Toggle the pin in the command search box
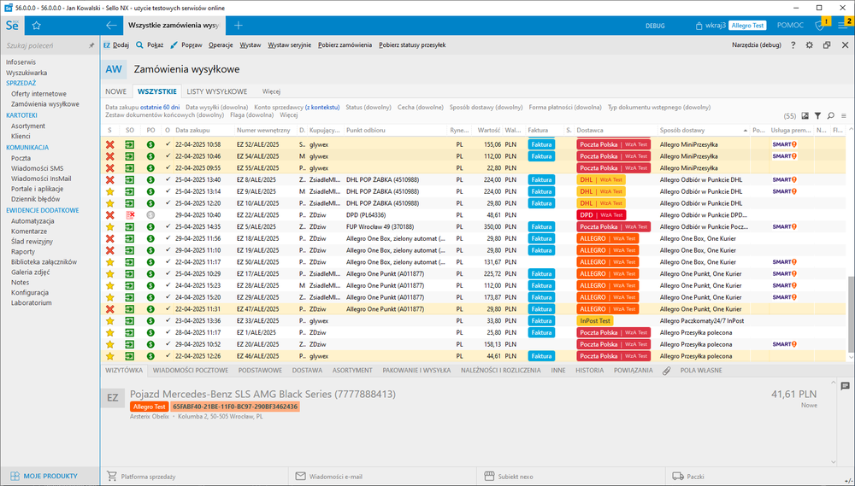 91,45
